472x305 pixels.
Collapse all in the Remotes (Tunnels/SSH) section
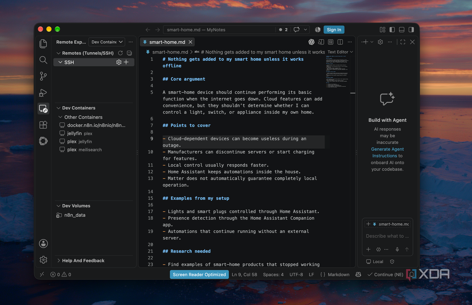pos(129,53)
